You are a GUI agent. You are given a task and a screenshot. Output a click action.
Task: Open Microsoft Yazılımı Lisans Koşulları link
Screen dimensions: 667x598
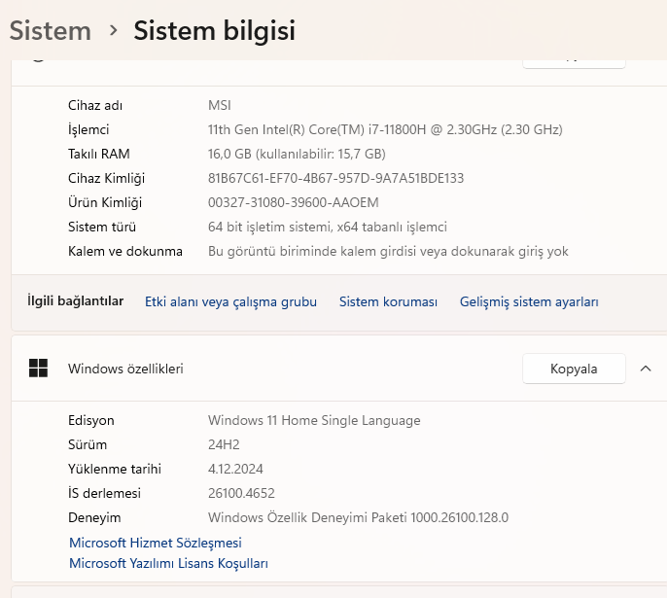168,563
